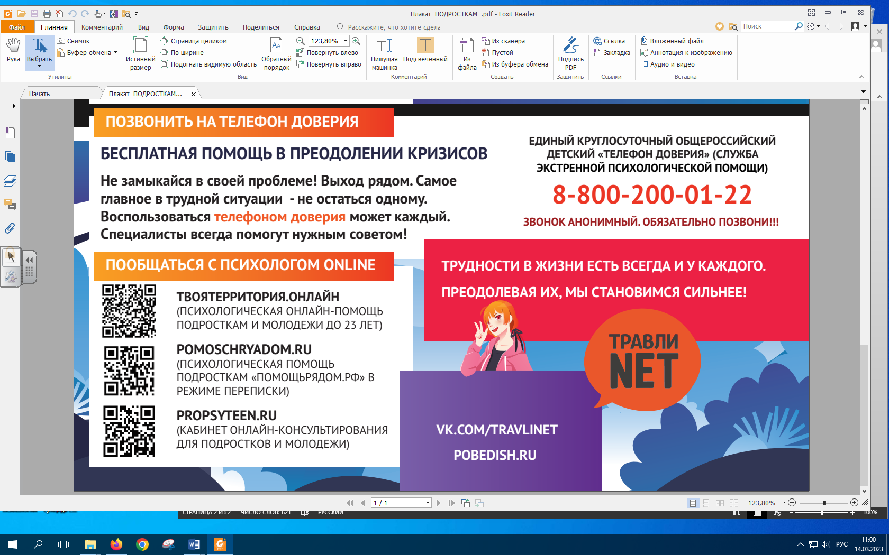Click the zoom-out minus circle in status bar
Screen dimensions: 889x555
click(x=792, y=503)
